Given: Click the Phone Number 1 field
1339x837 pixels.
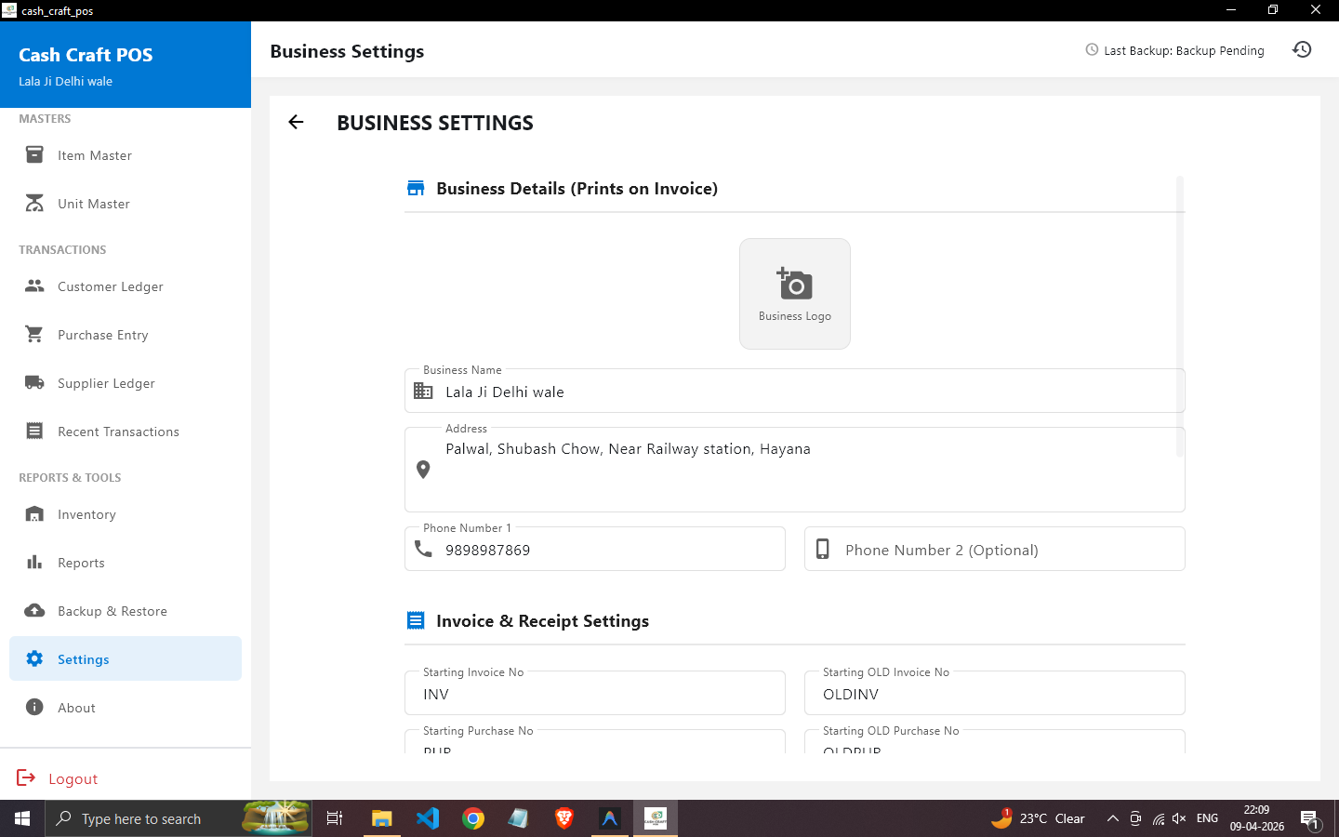Looking at the screenshot, I should (x=595, y=549).
